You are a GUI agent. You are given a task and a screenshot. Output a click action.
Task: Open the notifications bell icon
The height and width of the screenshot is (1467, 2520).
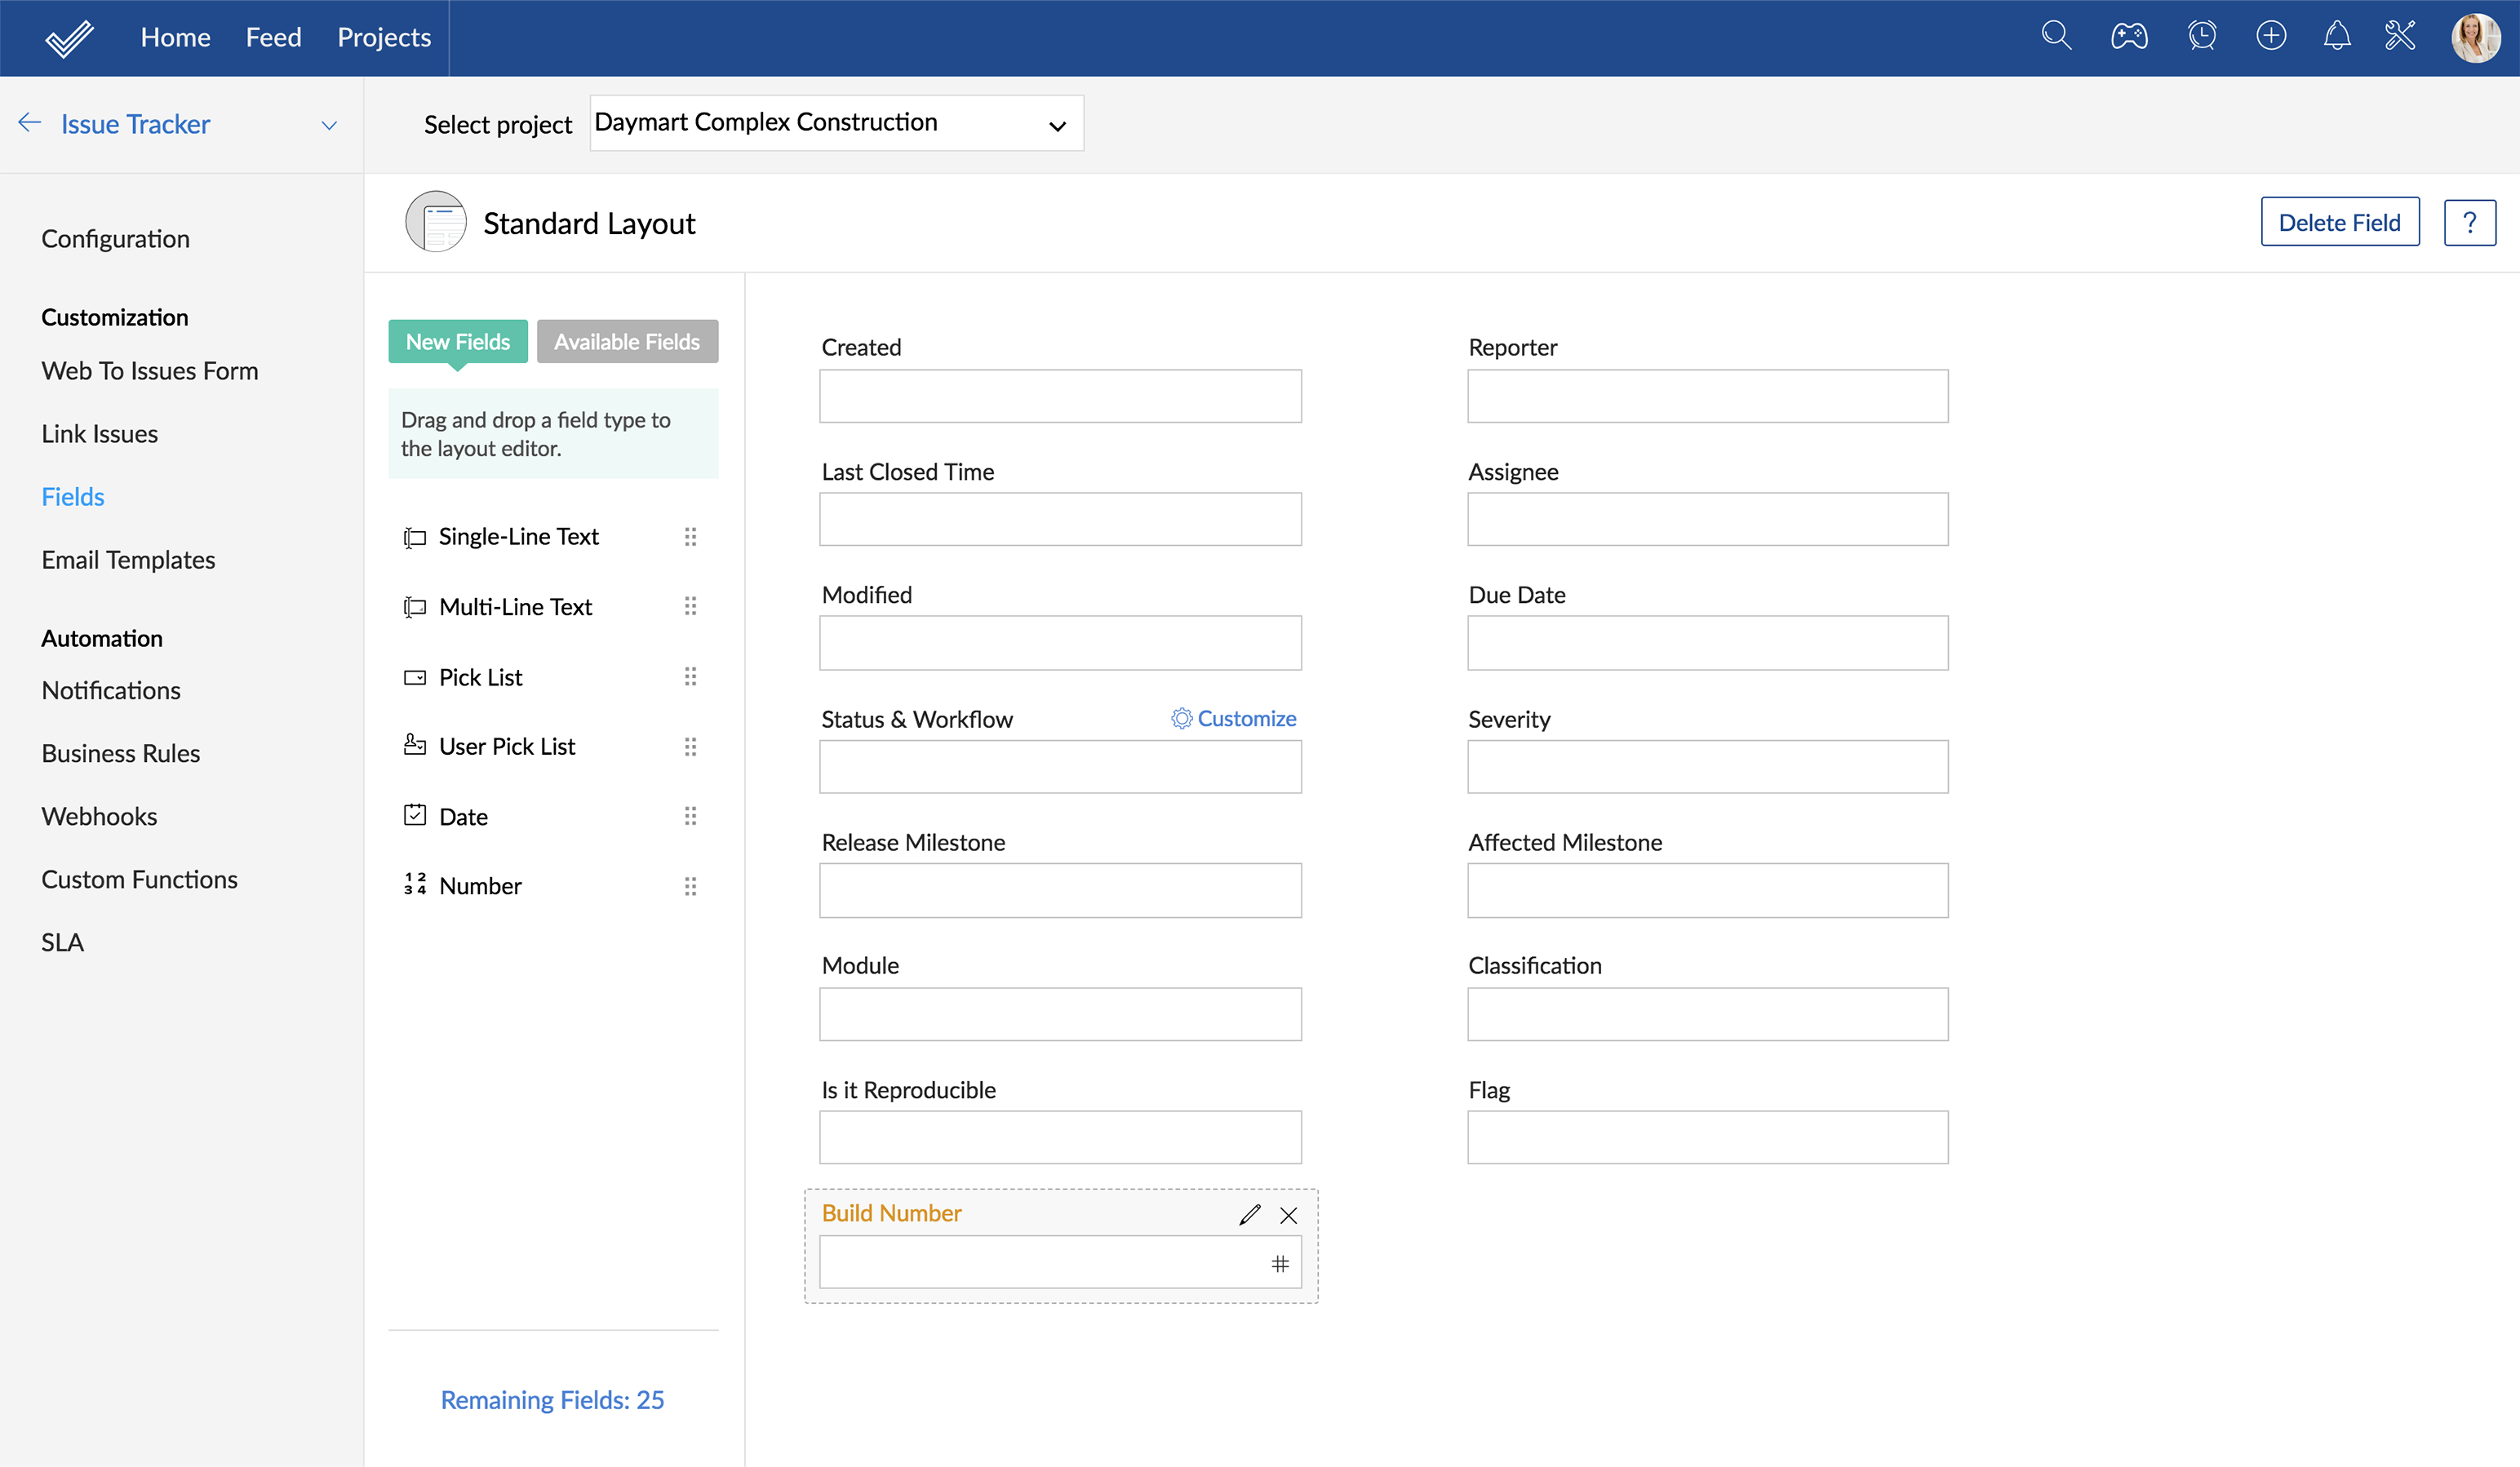(2337, 36)
